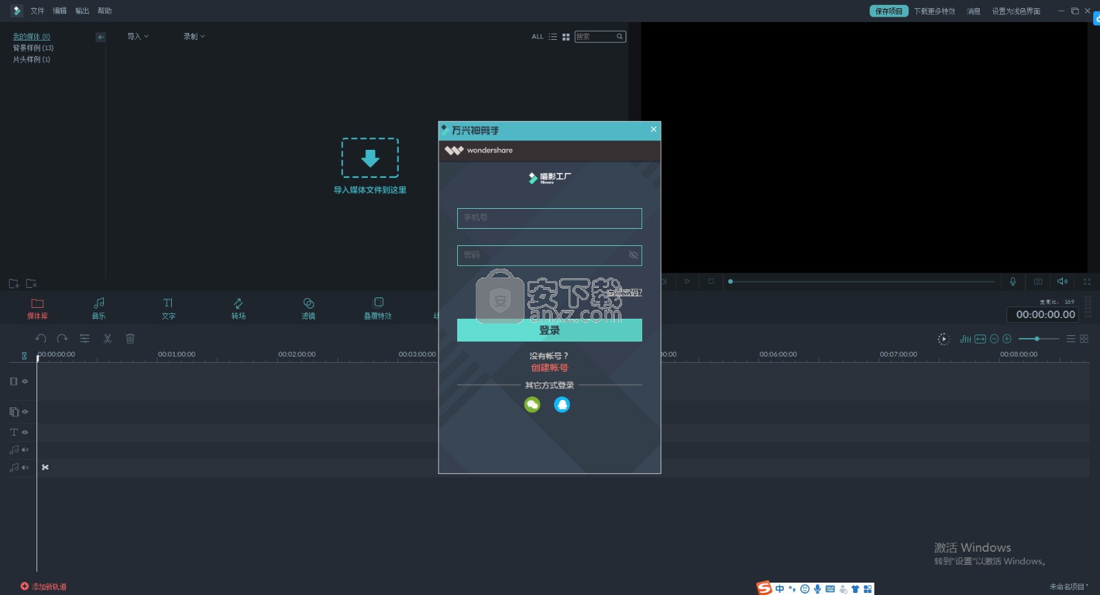Click the preview playback progress slider
1100x595 pixels.
[862, 282]
